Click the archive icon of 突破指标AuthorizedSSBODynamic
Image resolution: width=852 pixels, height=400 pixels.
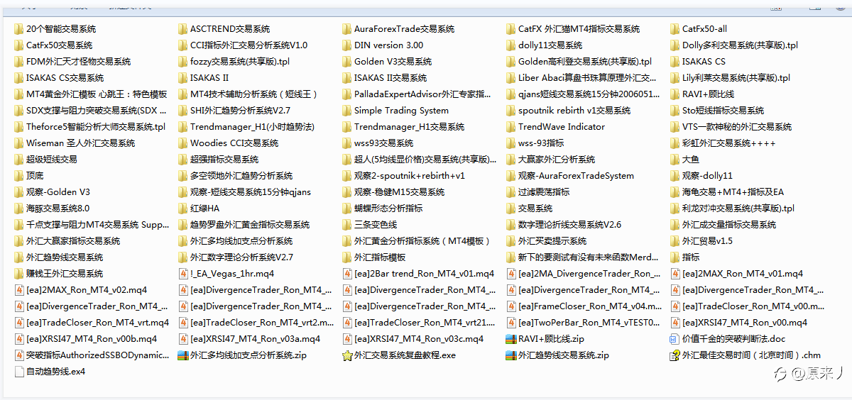pos(19,355)
